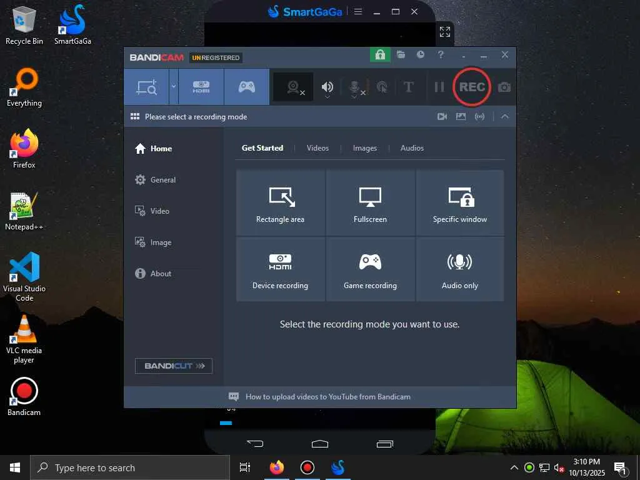The image size is (640, 480).
Task: Click Firefox icon on taskbar
Action: [277, 467]
